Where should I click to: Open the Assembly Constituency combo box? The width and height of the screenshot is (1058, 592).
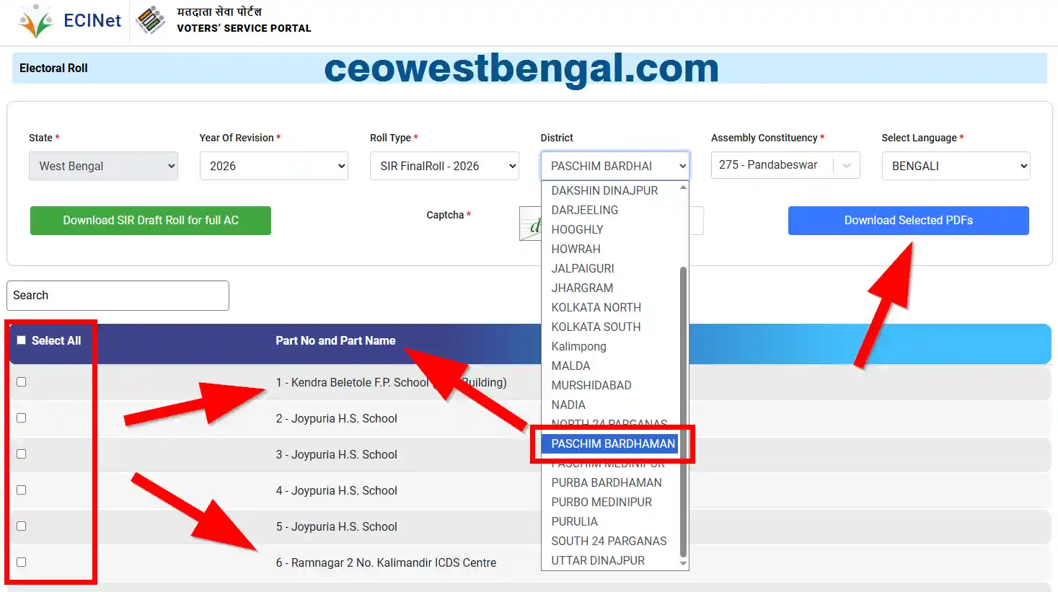point(785,165)
